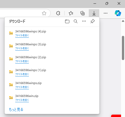Open more options in Downloads panel

tap(84, 21)
